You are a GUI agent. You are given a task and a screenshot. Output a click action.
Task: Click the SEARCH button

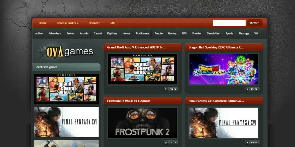point(254,23)
